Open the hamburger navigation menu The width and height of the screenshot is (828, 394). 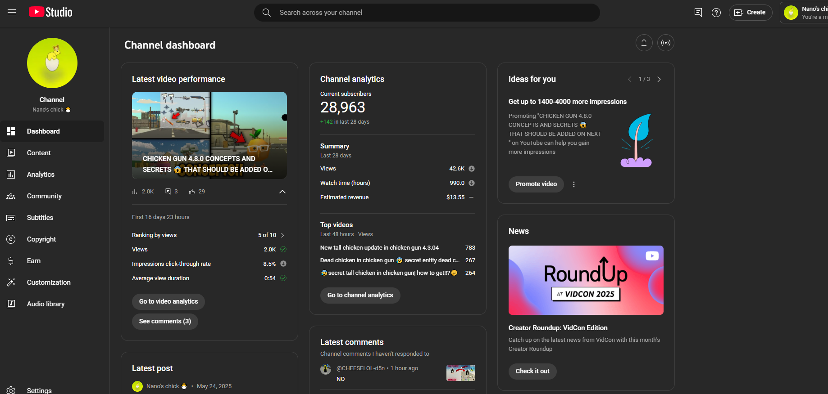(12, 13)
